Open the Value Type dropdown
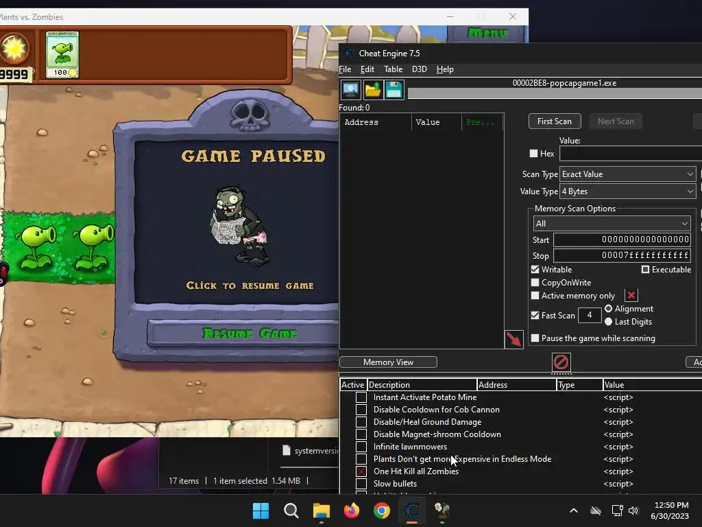 [x=628, y=191]
